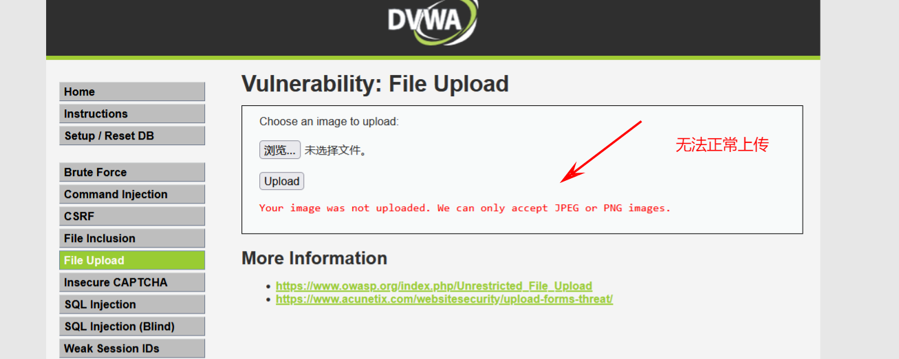
Task: Click the Vulnerability: File Upload heading
Action: [x=375, y=84]
